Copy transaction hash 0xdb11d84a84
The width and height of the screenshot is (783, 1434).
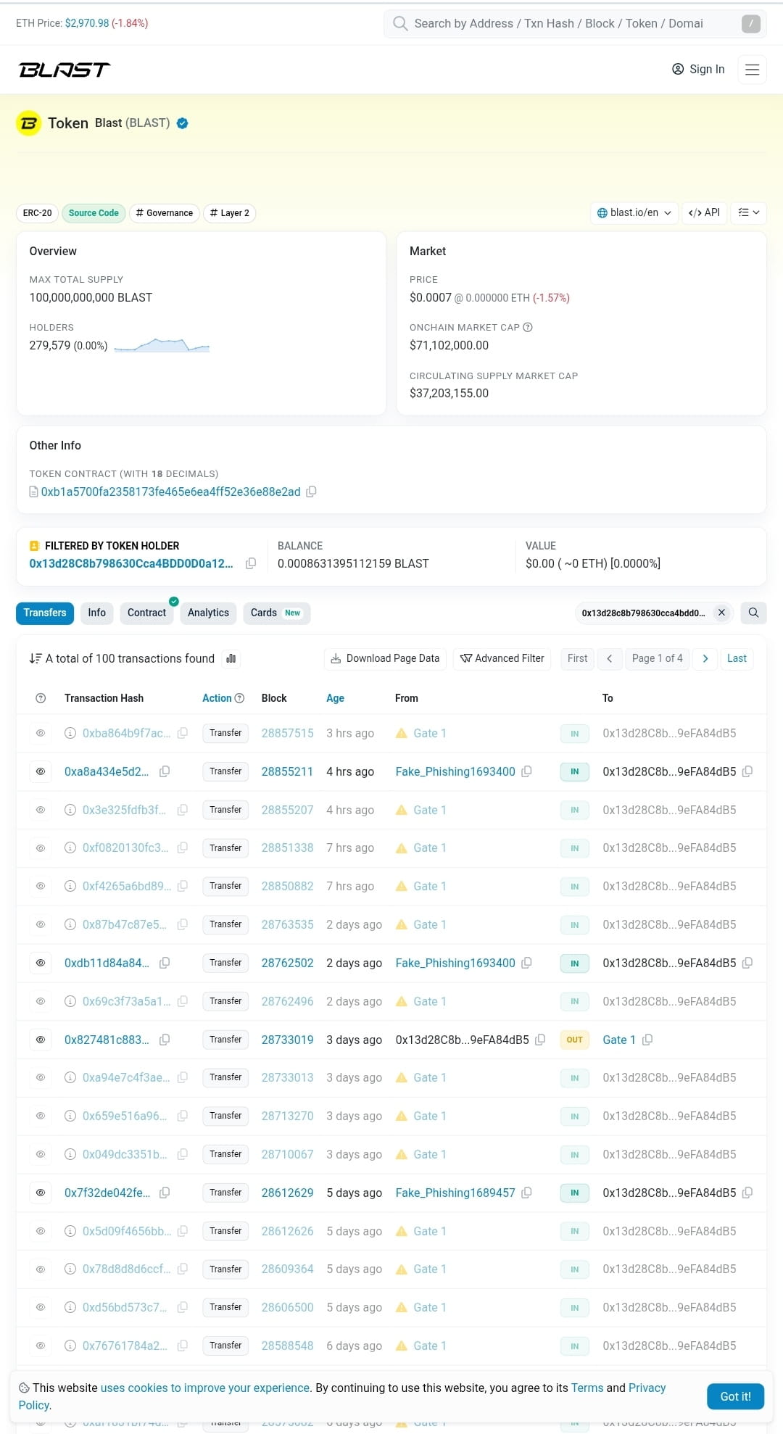(x=165, y=963)
